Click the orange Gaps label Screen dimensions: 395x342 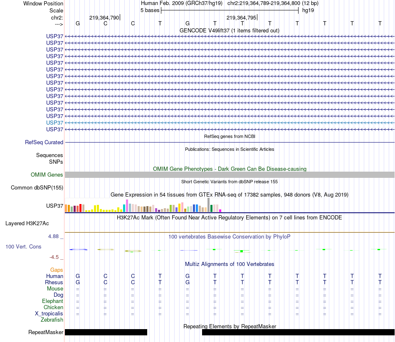pyautogui.click(x=57, y=270)
